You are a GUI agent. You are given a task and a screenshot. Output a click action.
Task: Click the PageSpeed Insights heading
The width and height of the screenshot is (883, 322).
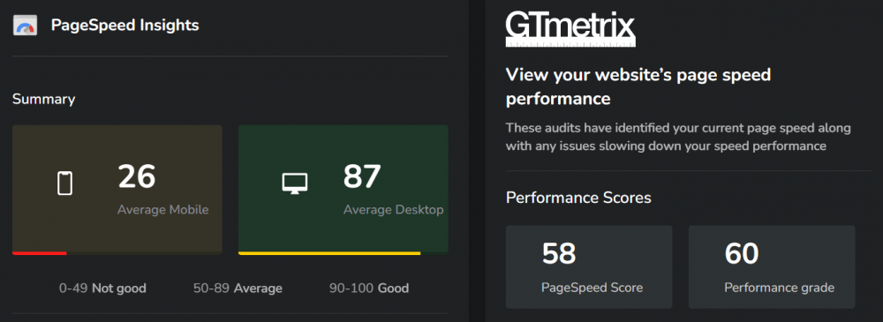click(125, 26)
